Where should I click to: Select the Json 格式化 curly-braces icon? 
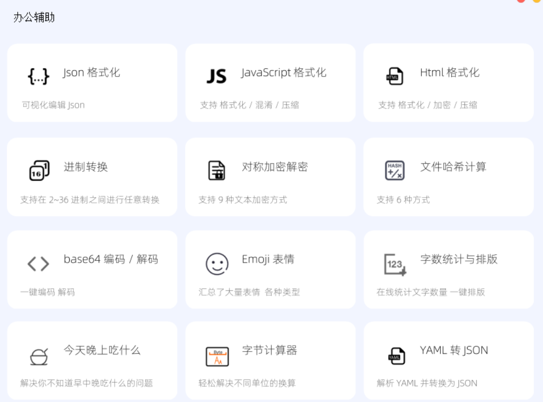38,75
